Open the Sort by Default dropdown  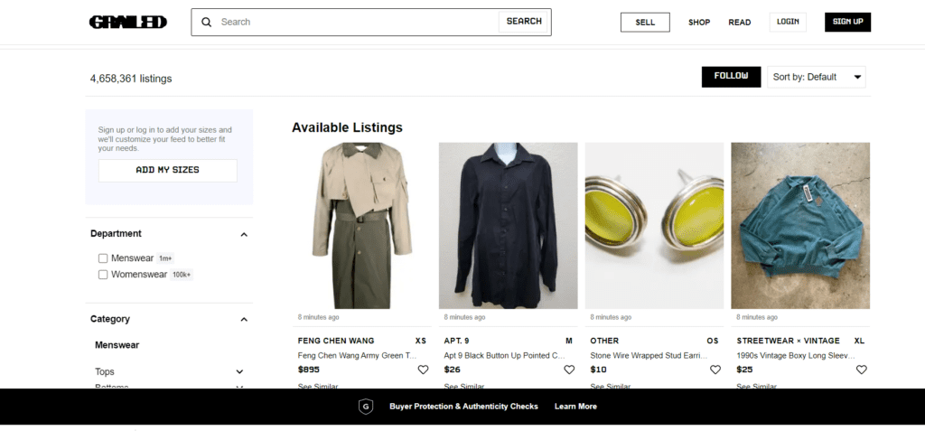click(x=817, y=77)
